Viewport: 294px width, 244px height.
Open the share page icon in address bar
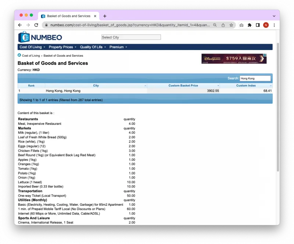pyautogui.click(x=223, y=25)
